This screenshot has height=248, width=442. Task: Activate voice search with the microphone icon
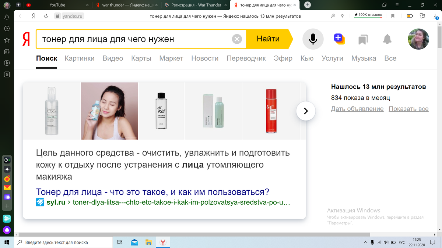click(x=312, y=39)
